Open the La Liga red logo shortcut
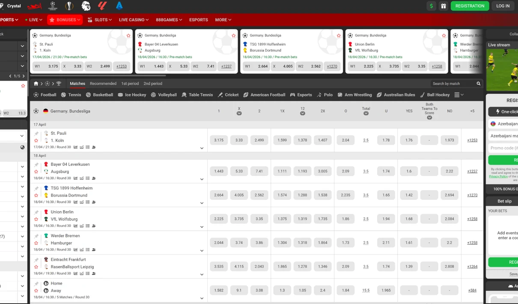 pos(102,6)
